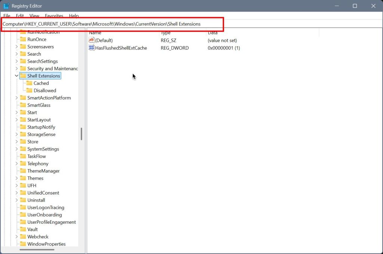383x254 pixels.
Task: Expand the Search key chevron
Action: 16,54
